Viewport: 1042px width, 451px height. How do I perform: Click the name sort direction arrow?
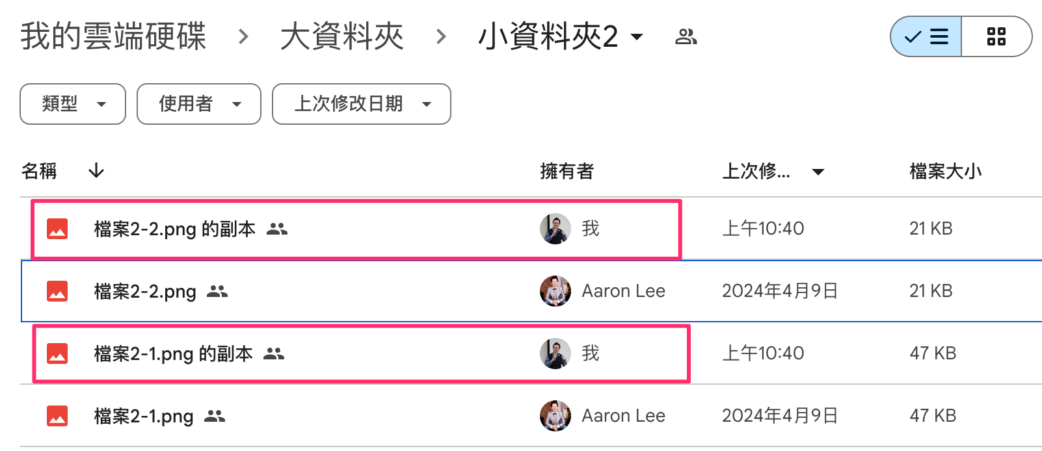tap(96, 171)
